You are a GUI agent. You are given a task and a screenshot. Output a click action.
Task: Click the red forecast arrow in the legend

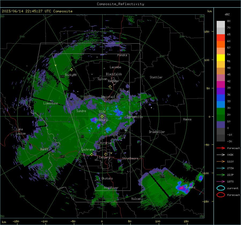[221, 148]
